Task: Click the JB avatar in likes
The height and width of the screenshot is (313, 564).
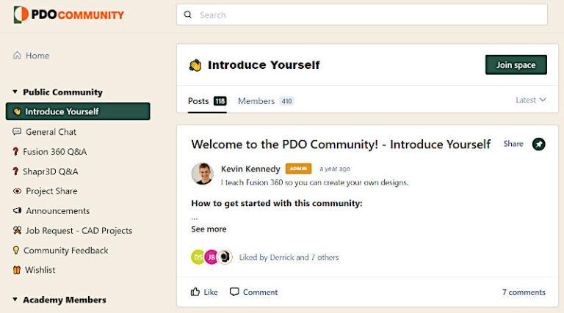Action: (x=211, y=257)
